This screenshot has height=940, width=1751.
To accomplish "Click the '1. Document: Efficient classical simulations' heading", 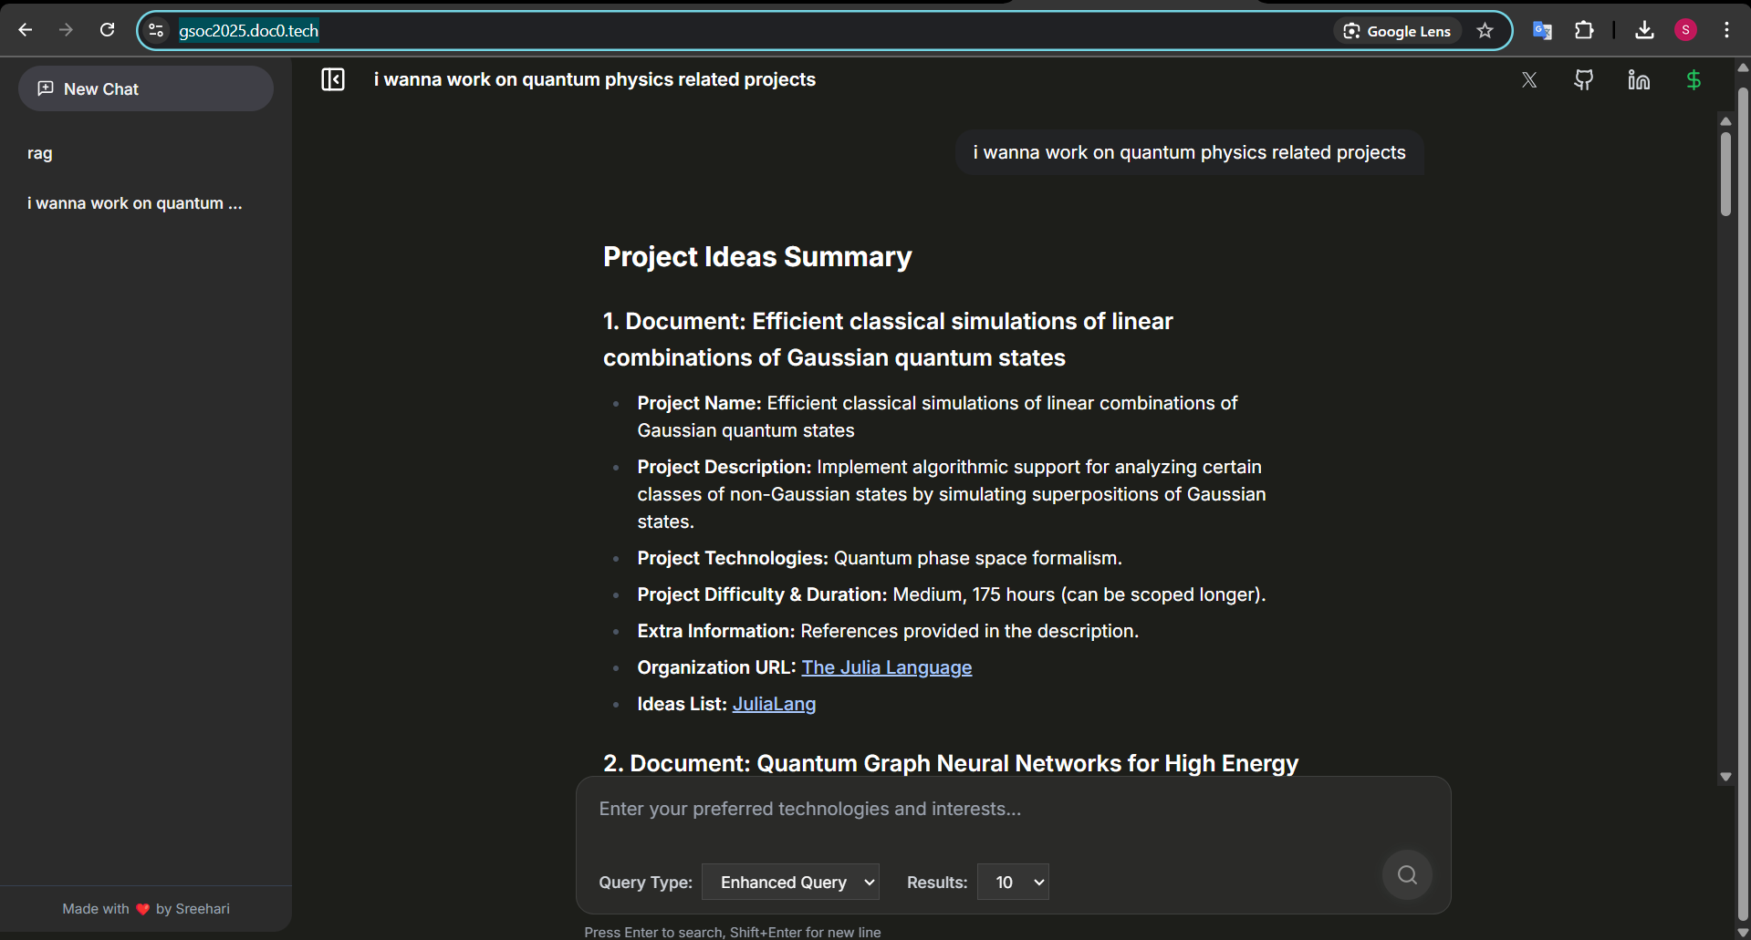I will click(888, 339).
